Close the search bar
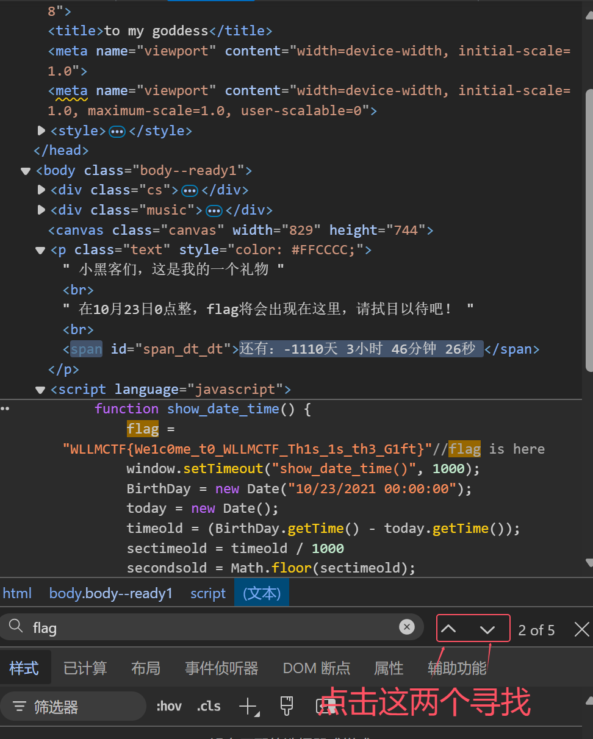593x739 pixels. [x=582, y=629]
